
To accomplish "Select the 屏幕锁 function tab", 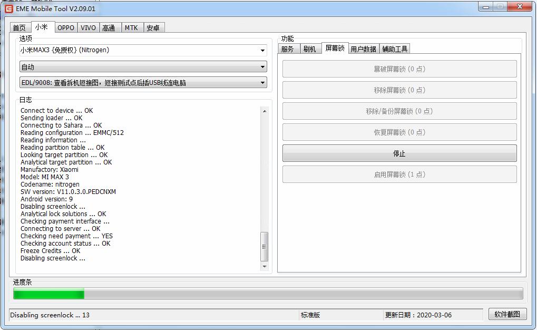I will point(335,48).
